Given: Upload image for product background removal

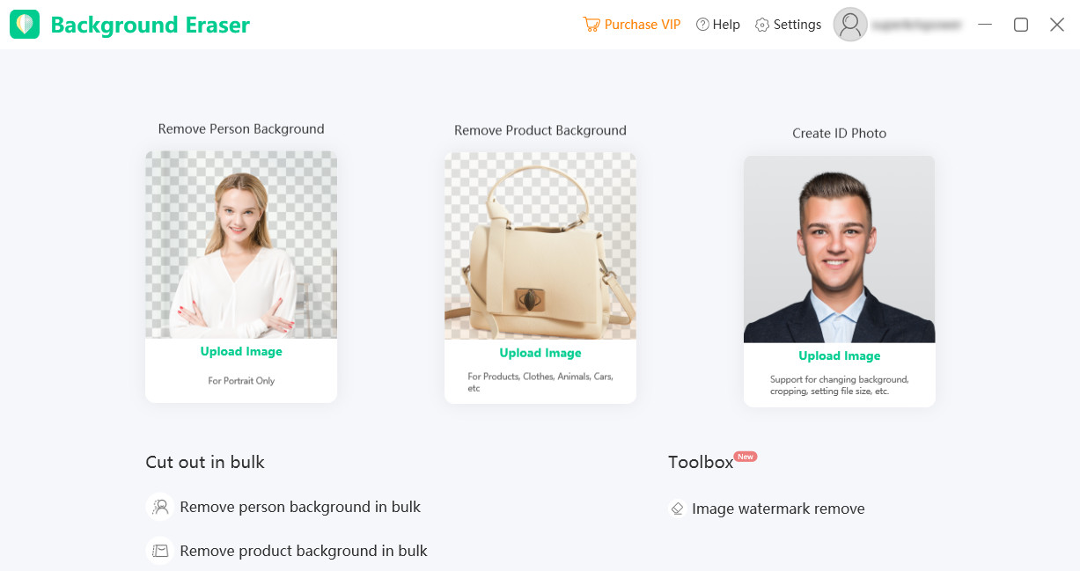Looking at the screenshot, I should coord(540,354).
